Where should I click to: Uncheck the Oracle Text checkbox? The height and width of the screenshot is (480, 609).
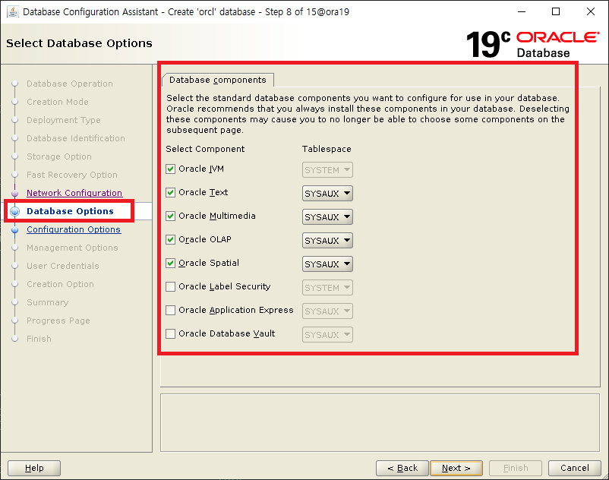[x=170, y=193]
